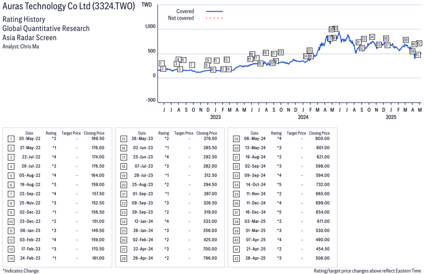The image size is (426, 274).
Task: Select the Global Quantitative Research text
Action: pos(46,29)
